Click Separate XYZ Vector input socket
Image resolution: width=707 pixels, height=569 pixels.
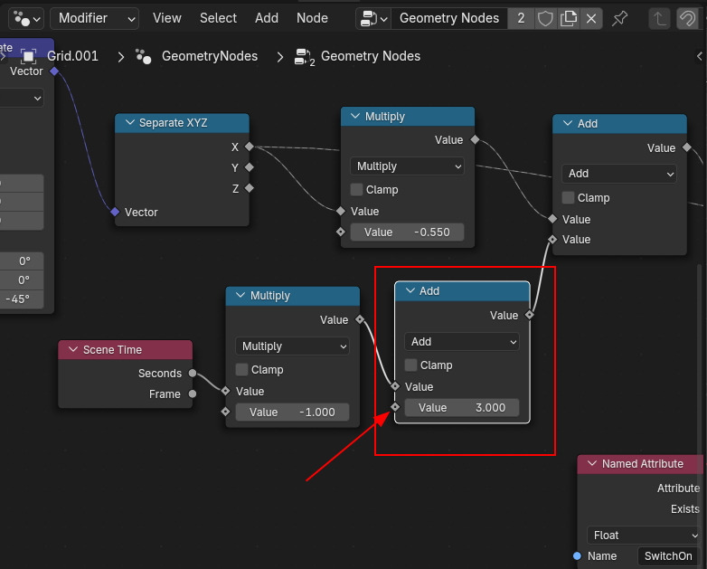115,212
